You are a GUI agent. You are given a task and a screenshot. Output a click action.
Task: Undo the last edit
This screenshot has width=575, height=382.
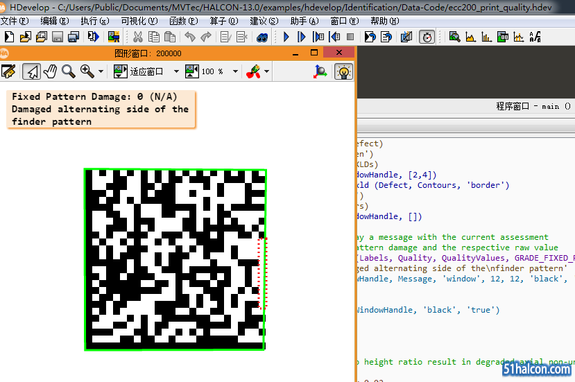click(189, 37)
